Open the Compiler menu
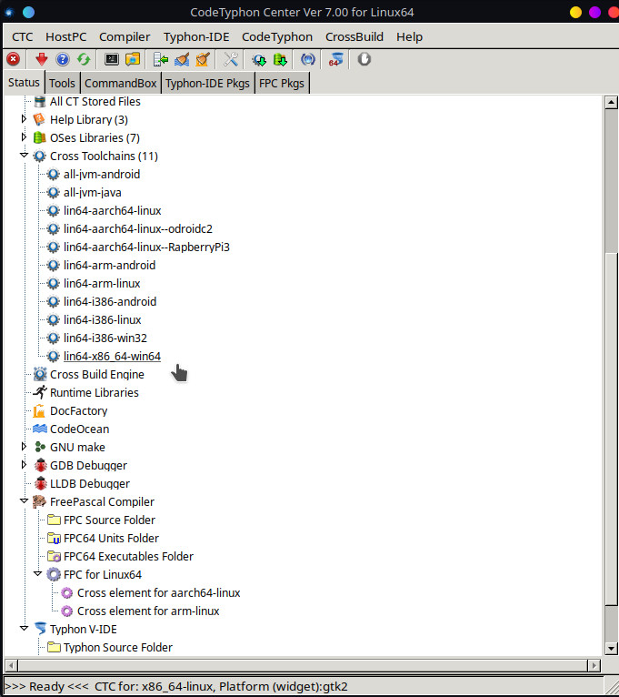Viewport: 619px width, 697px height. pyautogui.click(x=125, y=37)
